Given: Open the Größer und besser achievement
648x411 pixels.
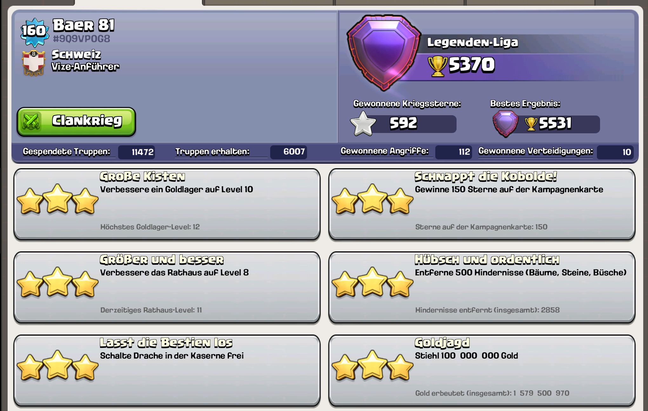Looking at the screenshot, I should pyautogui.click(x=167, y=288).
